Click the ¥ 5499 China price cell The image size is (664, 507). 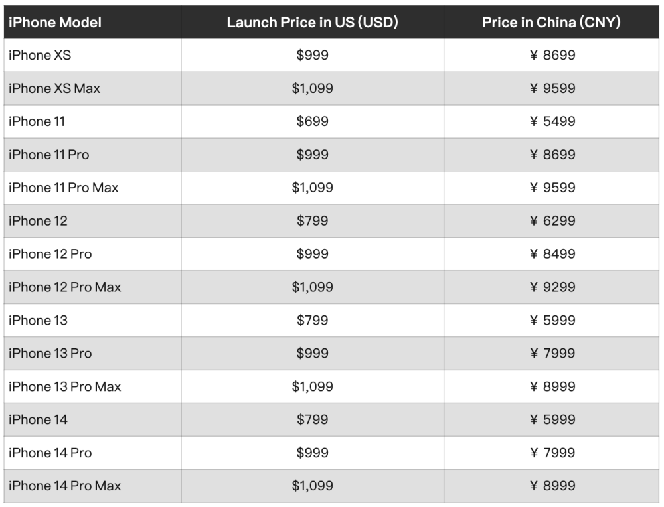pyautogui.click(x=552, y=121)
